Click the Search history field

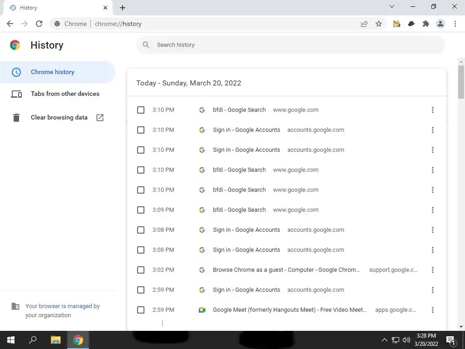[x=290, y=45]
